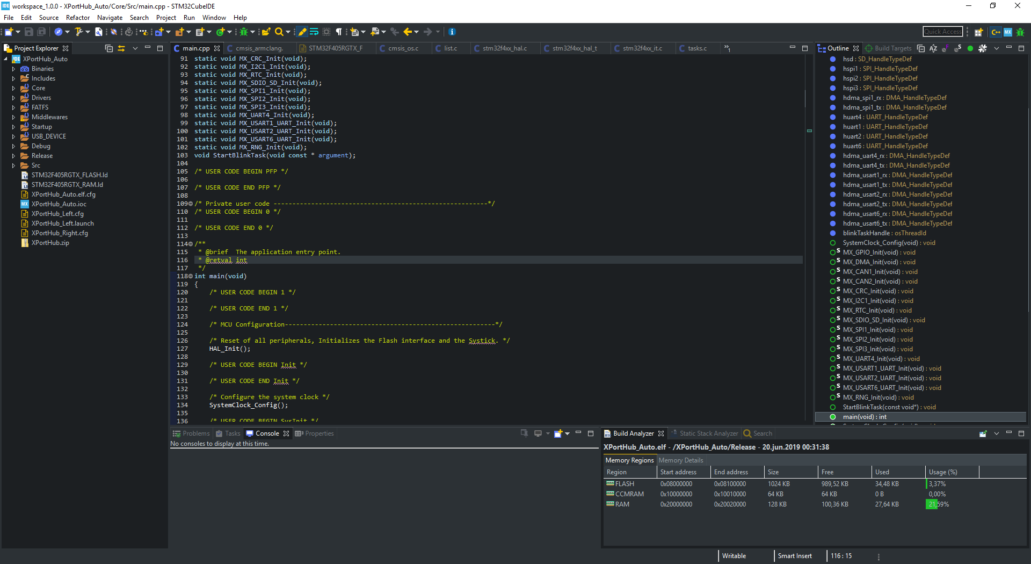
Task: Collapse the XPortHub_Auto project node
Action: (6, 59)
